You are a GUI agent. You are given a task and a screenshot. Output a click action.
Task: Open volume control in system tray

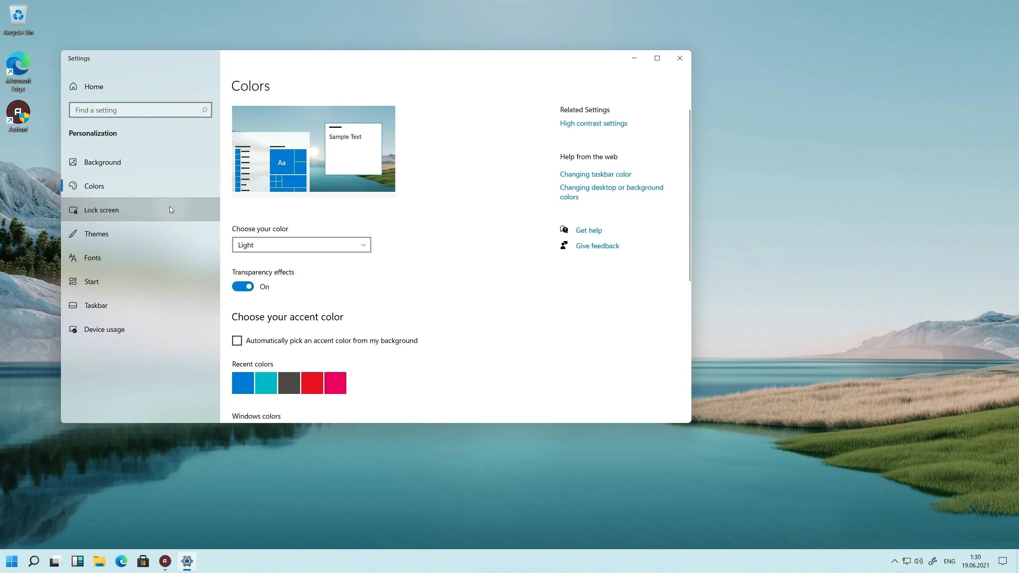pos(918,561)
